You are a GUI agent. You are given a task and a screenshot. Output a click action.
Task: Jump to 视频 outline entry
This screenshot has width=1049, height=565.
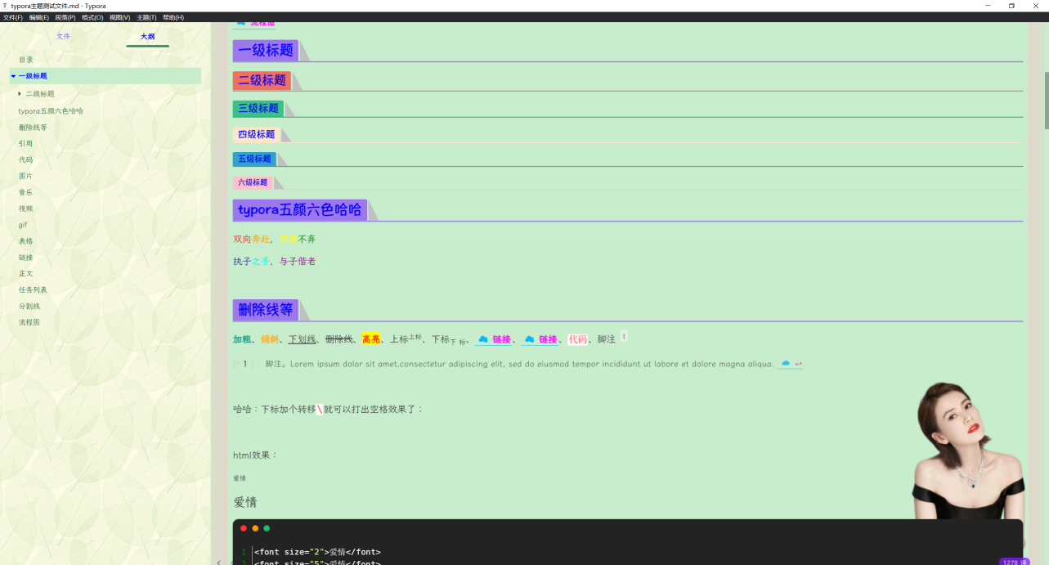[26, 209]
